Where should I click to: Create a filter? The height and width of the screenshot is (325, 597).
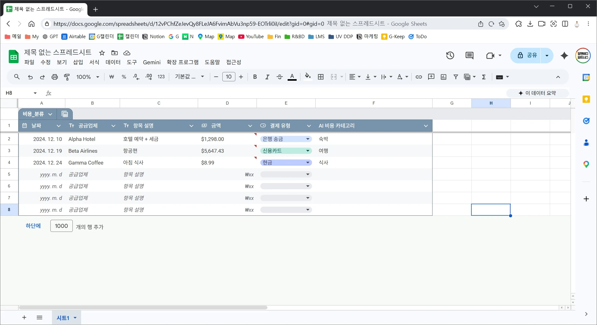(x=456, y=77)
